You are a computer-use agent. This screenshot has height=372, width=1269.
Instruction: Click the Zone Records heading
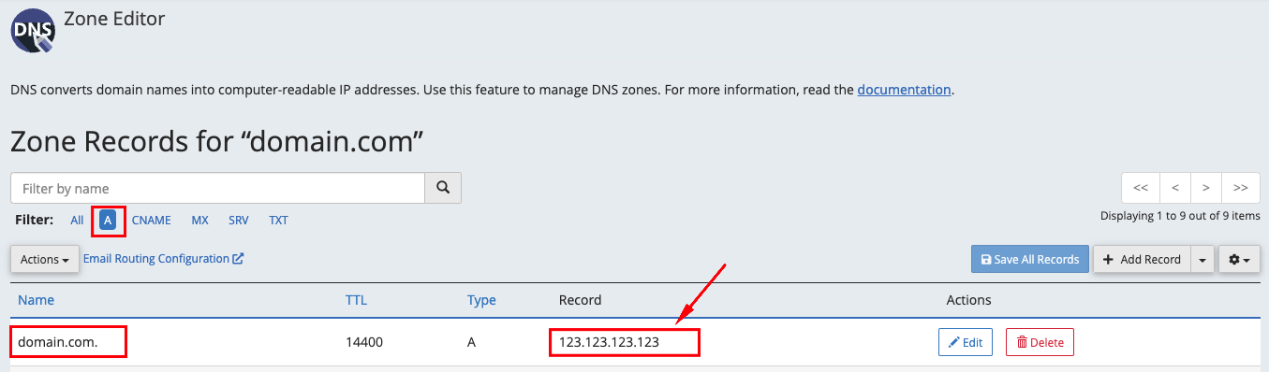(x=217, y=141)
